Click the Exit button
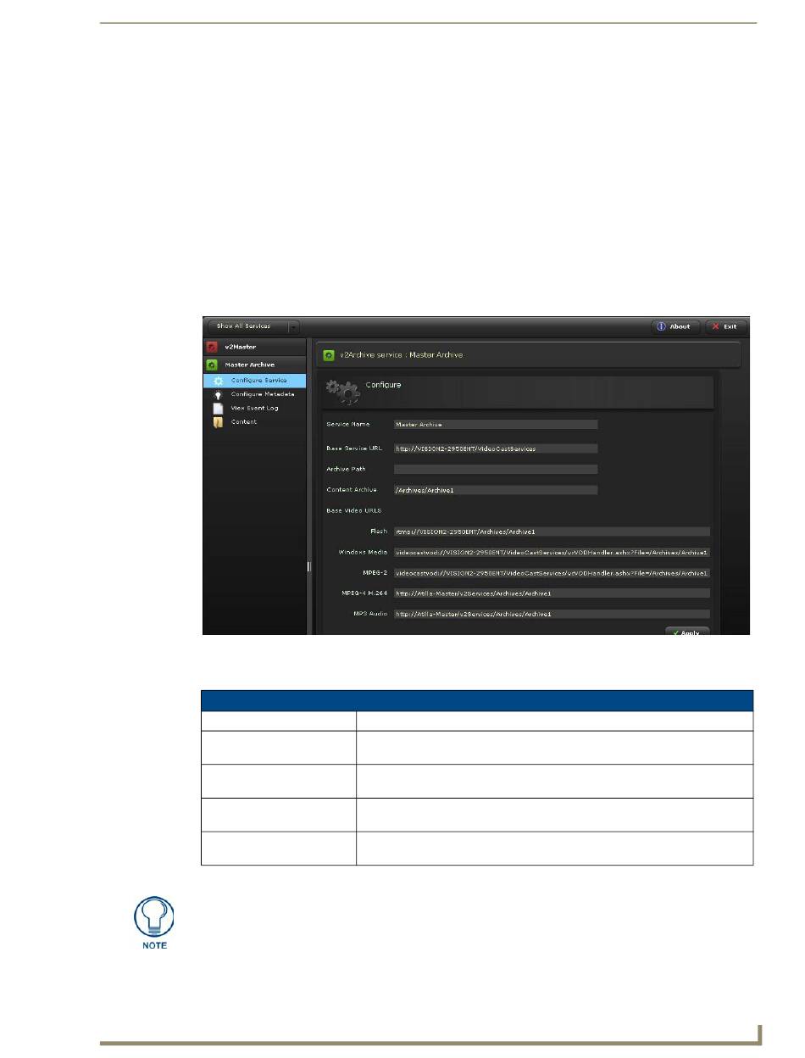 726,326
